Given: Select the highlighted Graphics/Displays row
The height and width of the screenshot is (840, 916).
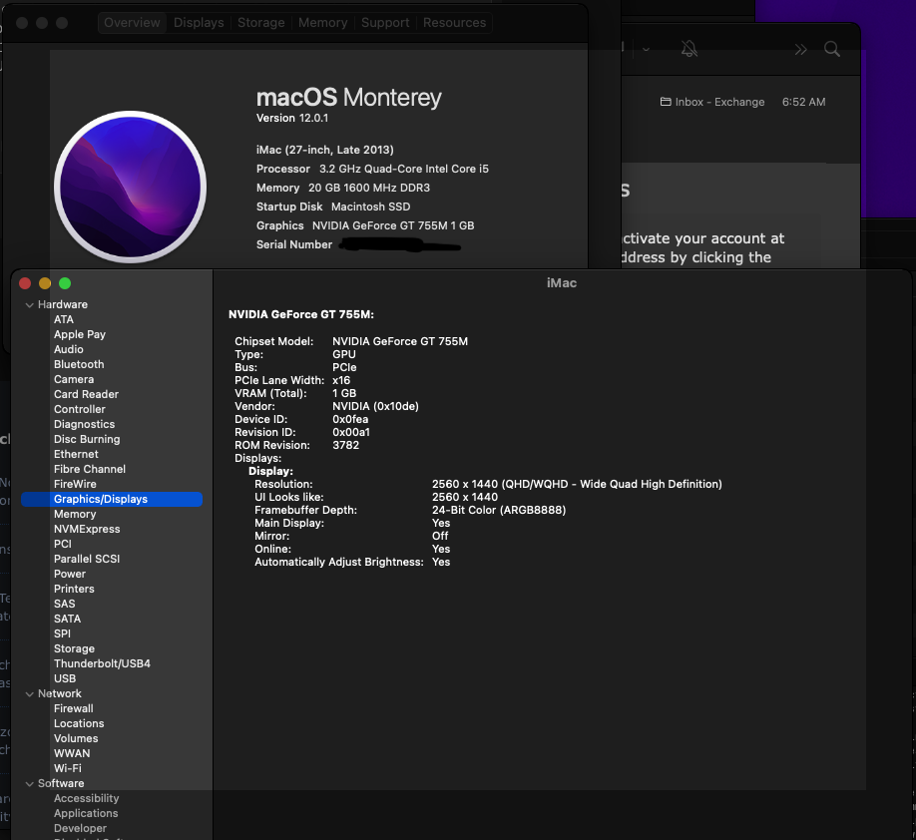Looking at the screenshot, I should click(112, 500).
